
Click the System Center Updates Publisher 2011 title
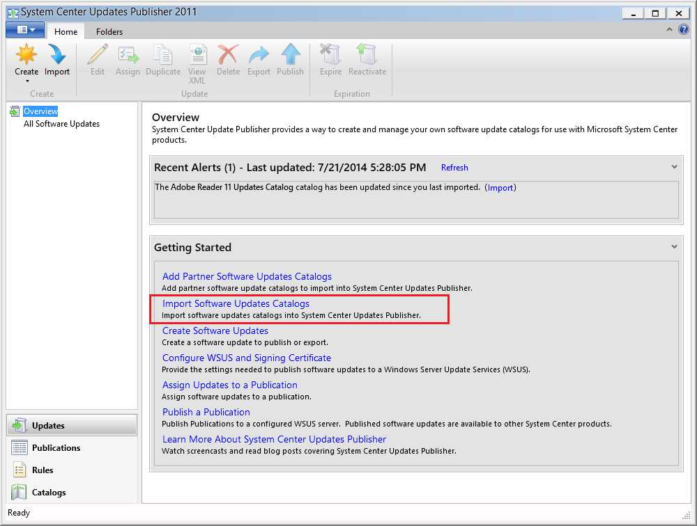pos(109,12)
